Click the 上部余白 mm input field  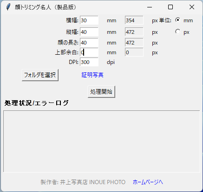click(x=89, y=52)
